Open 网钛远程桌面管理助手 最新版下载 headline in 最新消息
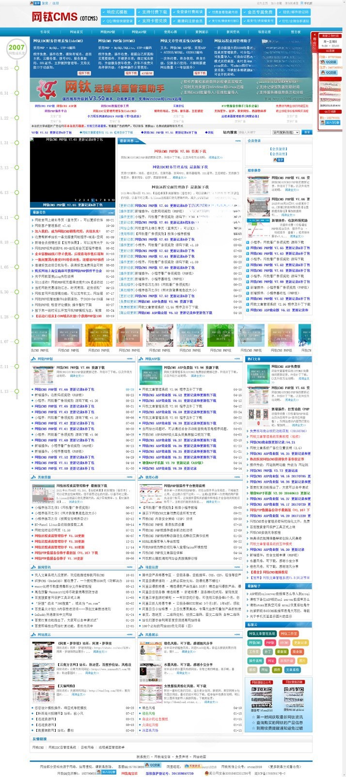The height and width of the screenshot is (777, 346). [x=180, y=187]
